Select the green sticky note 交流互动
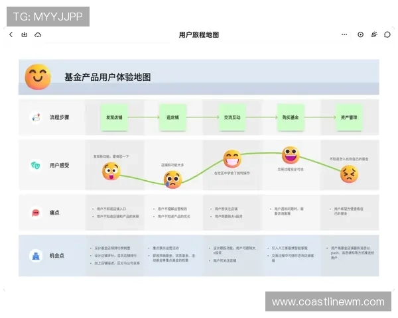 point(232,117)
